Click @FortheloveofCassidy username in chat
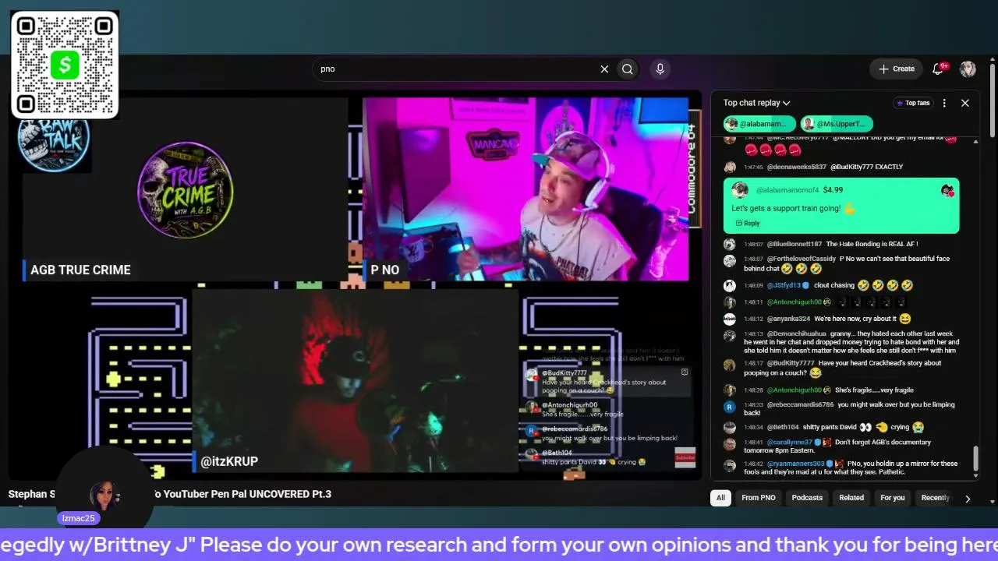Viewport: 998px width, 561px height. click(802, 259)
